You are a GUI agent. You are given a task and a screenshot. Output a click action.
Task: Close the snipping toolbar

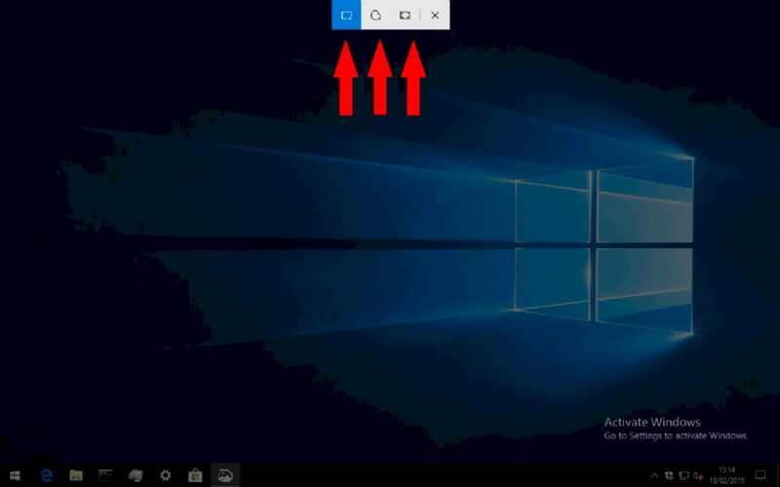[x=435, y=15]
